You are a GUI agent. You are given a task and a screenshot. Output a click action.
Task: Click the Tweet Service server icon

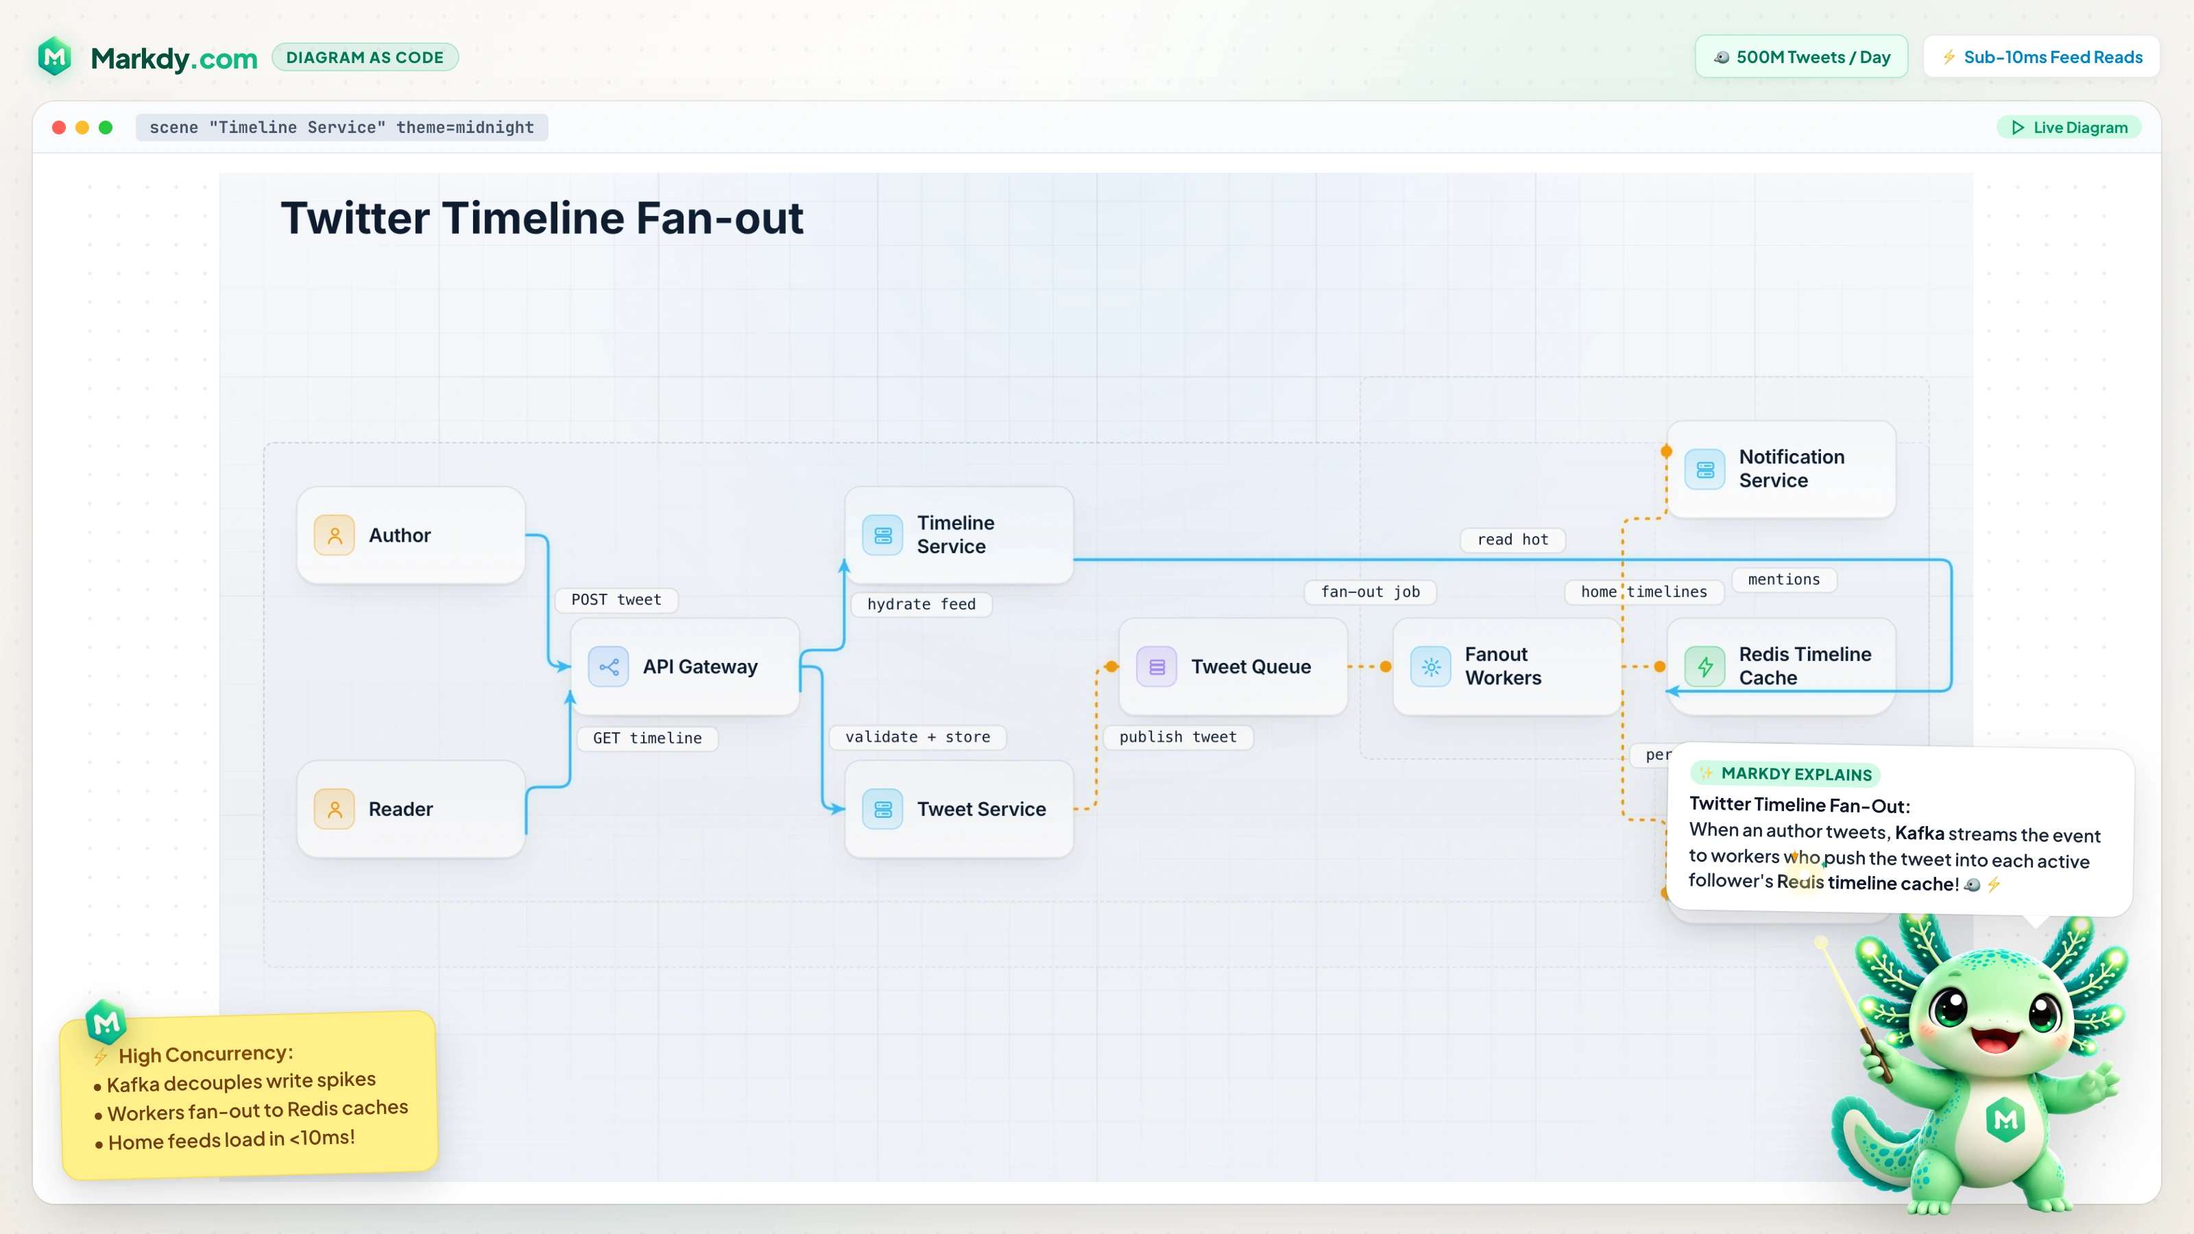point(883,809)
